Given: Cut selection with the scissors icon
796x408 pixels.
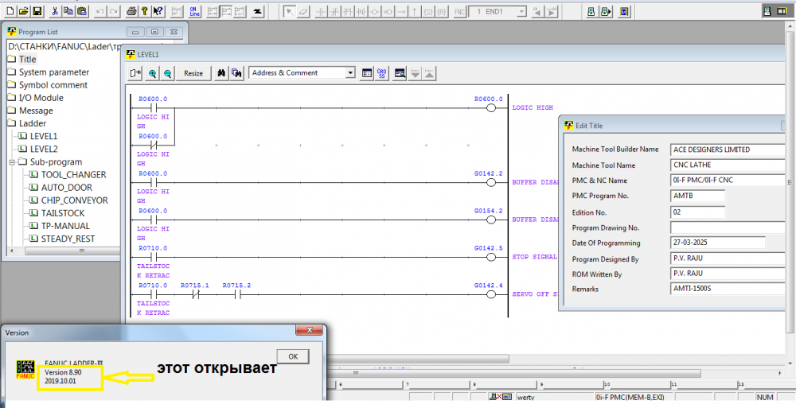Looking at the screenshot, I should 56,10.
